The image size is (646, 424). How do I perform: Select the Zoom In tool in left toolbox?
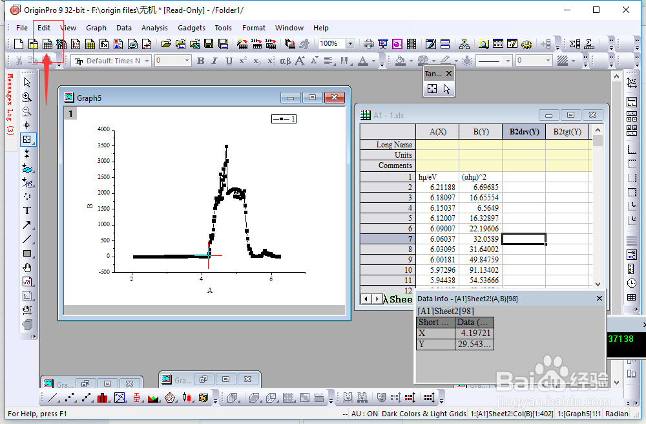pyautogui.click(x=27, y=97)
